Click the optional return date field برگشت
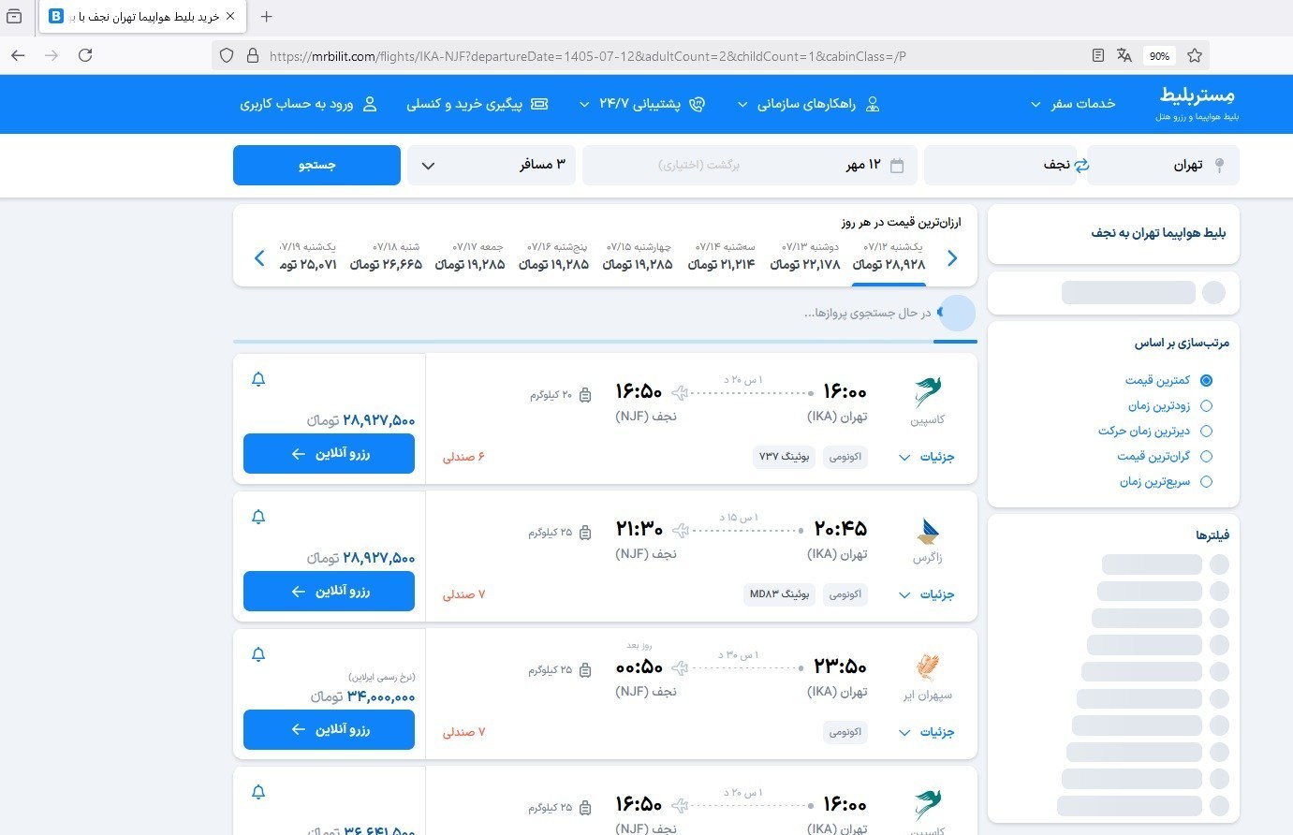 698,166
